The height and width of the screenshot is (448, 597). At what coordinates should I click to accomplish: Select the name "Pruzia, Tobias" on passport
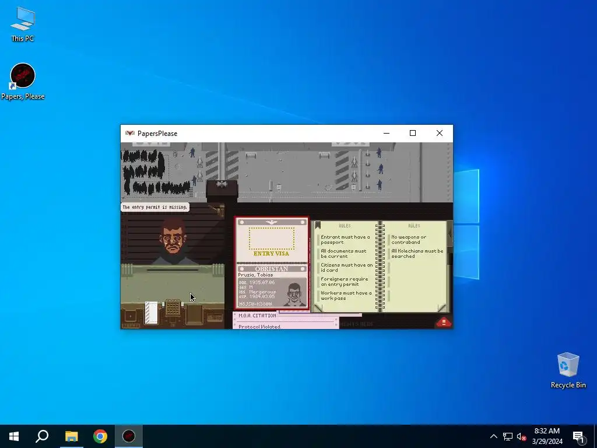[x=255, y=275]
